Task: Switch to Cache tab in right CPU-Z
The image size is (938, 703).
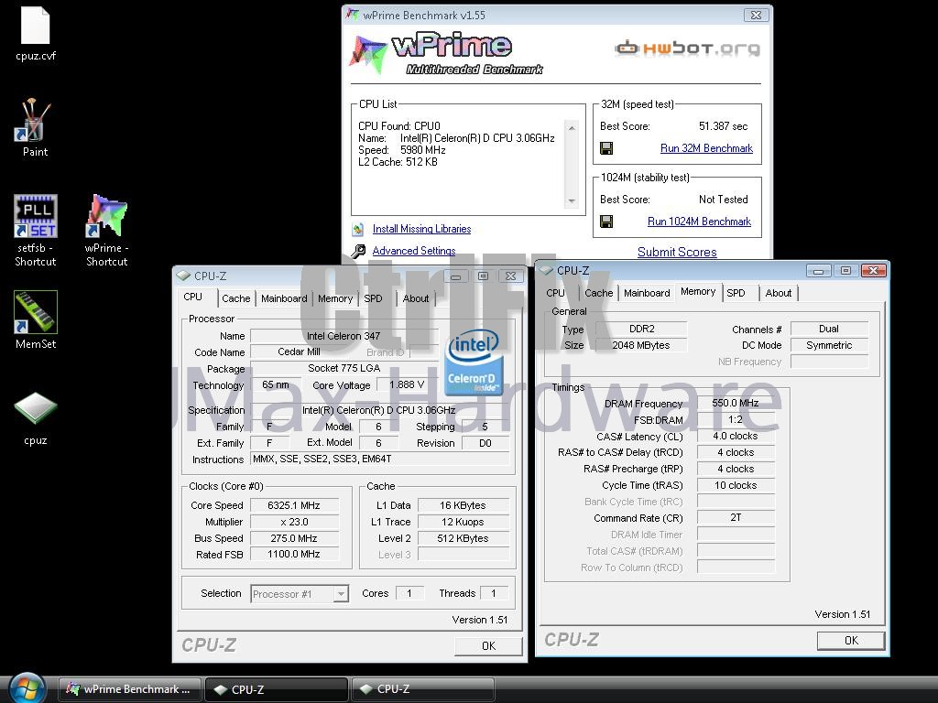Action: [599, 293]
